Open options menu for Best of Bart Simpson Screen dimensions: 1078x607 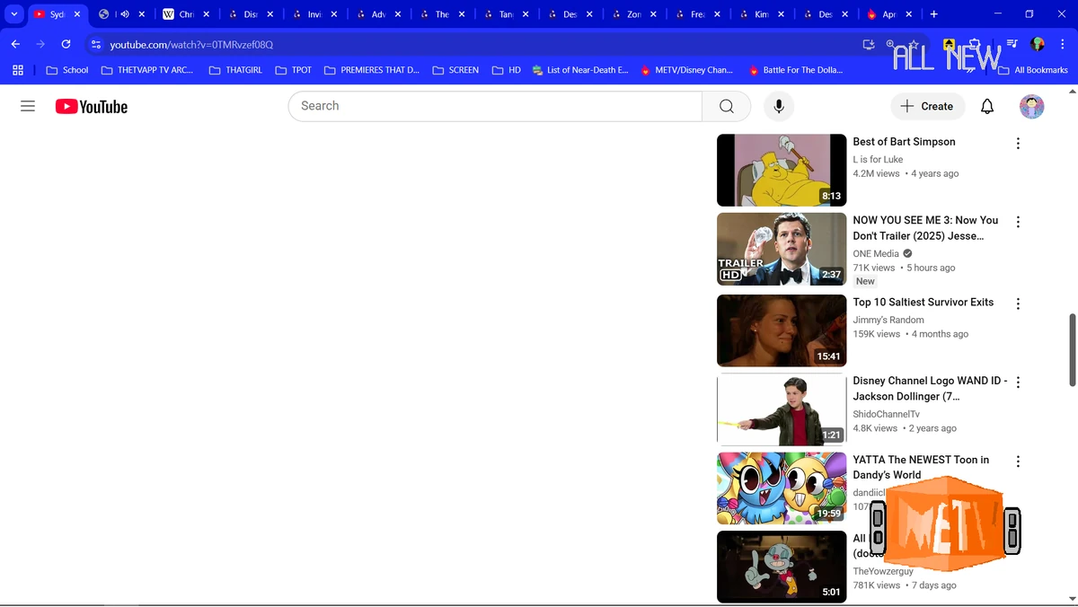pos(1018,143)
